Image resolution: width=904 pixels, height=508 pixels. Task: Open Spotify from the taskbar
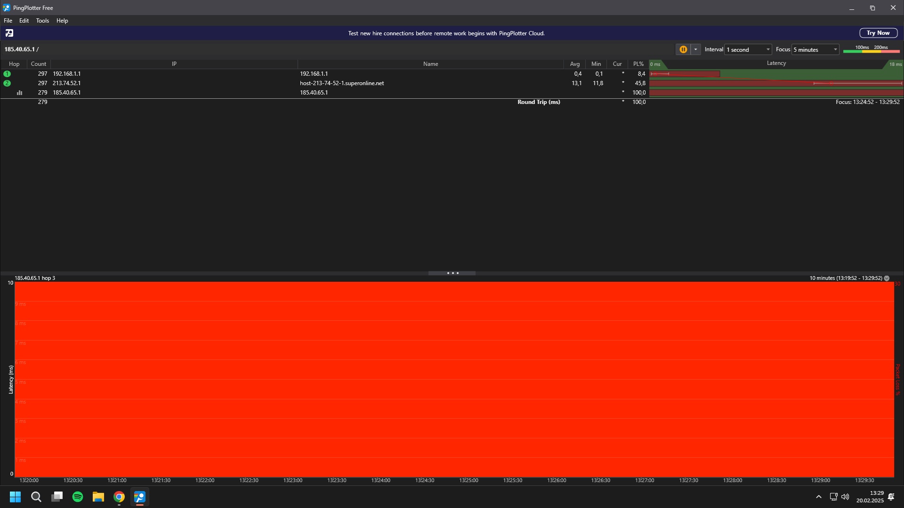click(78, 497)
